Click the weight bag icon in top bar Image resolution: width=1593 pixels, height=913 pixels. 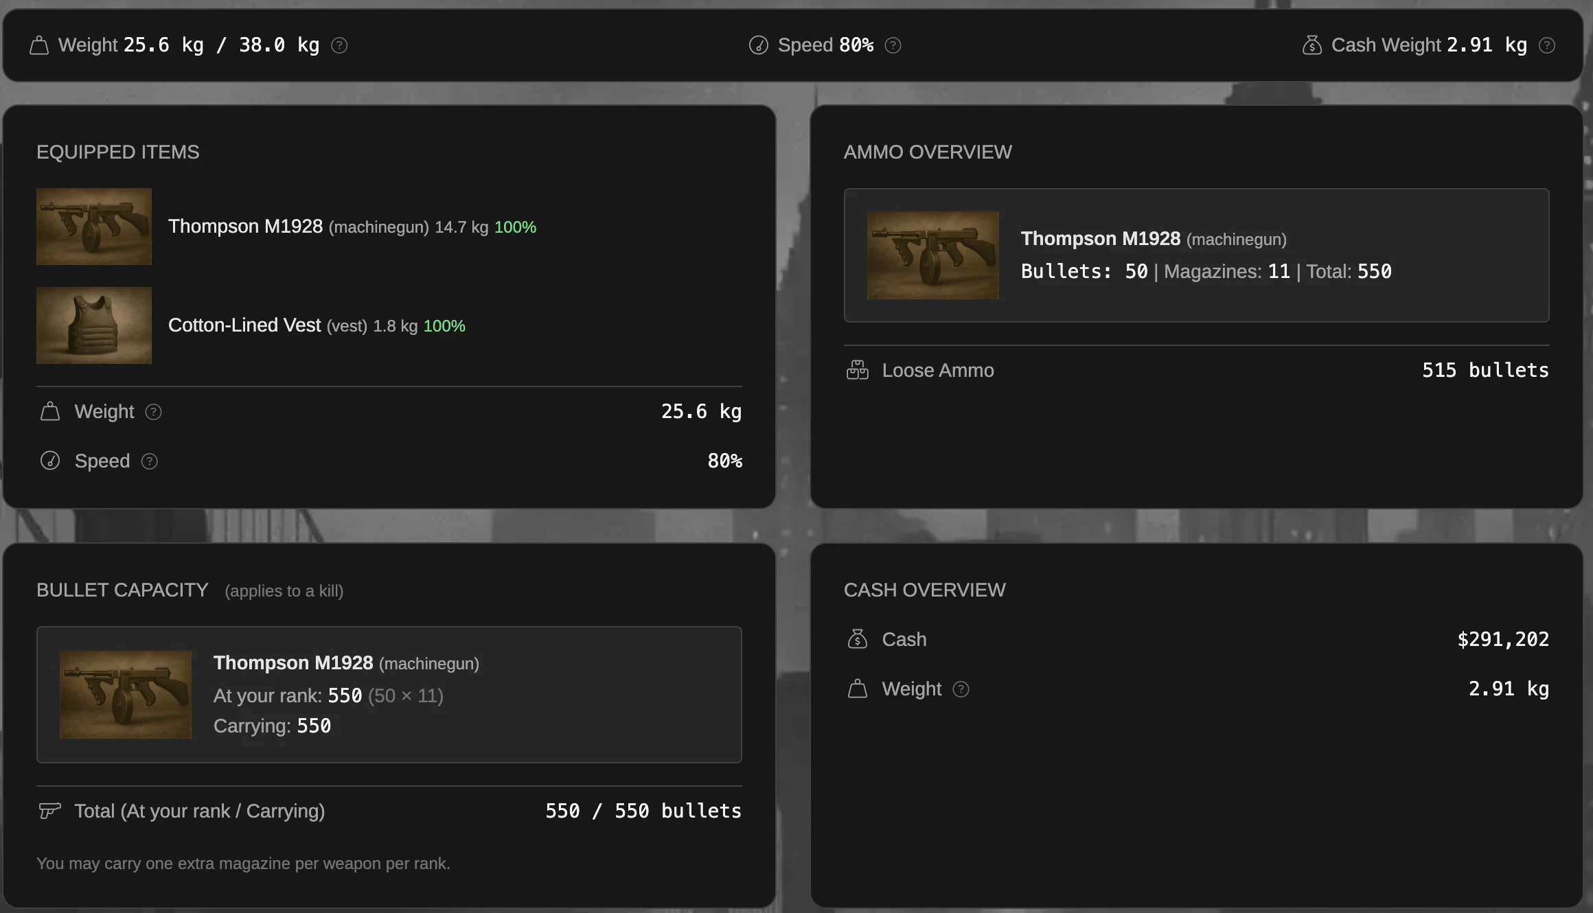(39, 45)
